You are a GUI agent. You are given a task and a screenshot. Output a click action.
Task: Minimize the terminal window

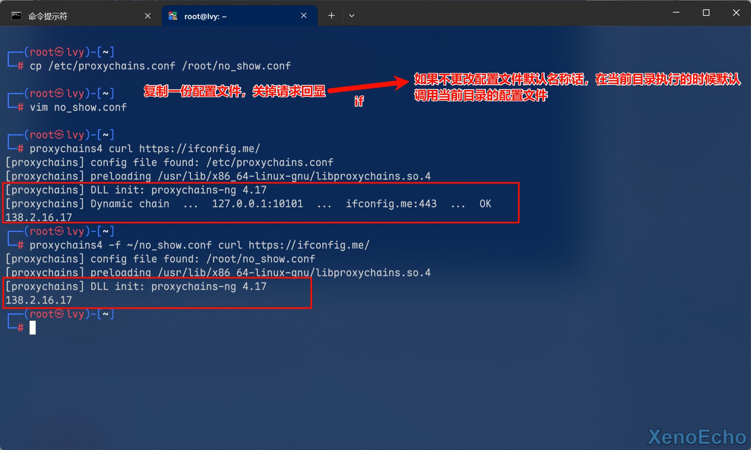676,13
